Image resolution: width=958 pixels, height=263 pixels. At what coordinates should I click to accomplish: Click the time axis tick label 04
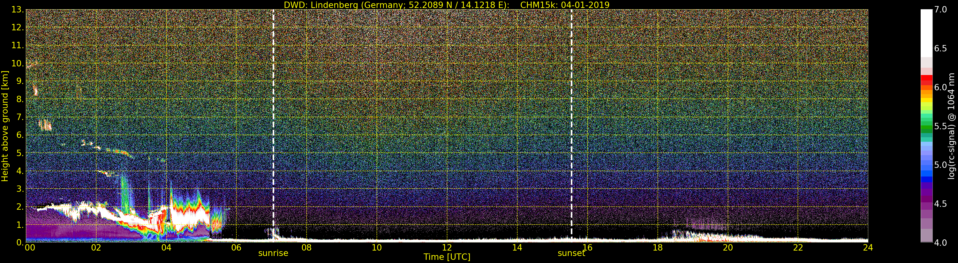pyautogui.click(x=166, y=248)
